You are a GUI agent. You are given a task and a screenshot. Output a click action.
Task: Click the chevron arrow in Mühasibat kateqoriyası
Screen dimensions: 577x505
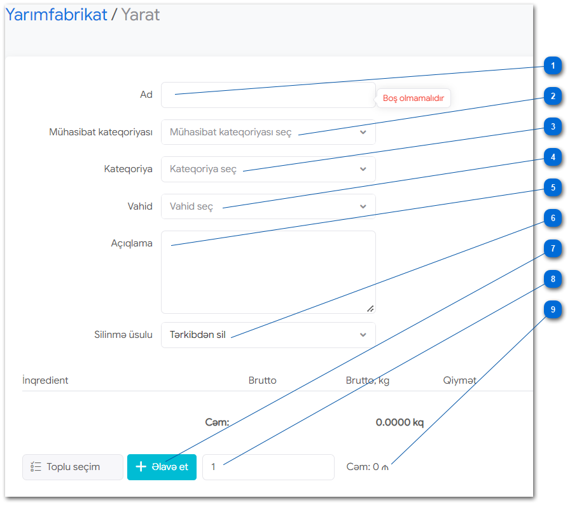tap(363, 132)
